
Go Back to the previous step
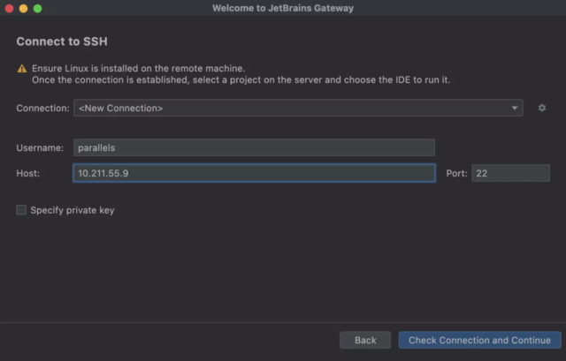pyautogui.click(x=365, y=340)
